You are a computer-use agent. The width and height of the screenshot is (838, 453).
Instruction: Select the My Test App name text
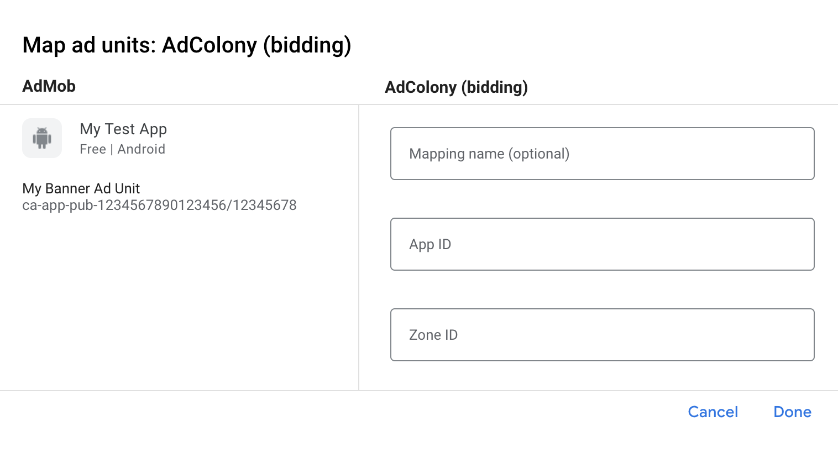tap(123, 129)
